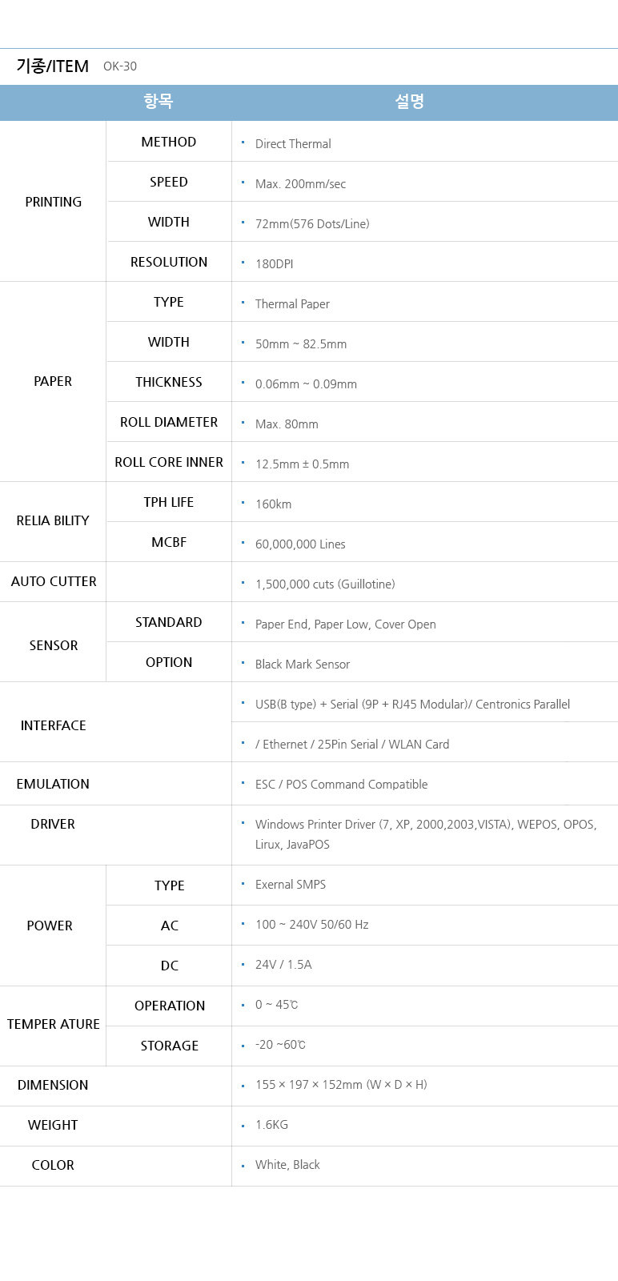Click the AUTO CUTTER category label
The height and width of the screenshot is (1281, 618).
pos(54,581)
